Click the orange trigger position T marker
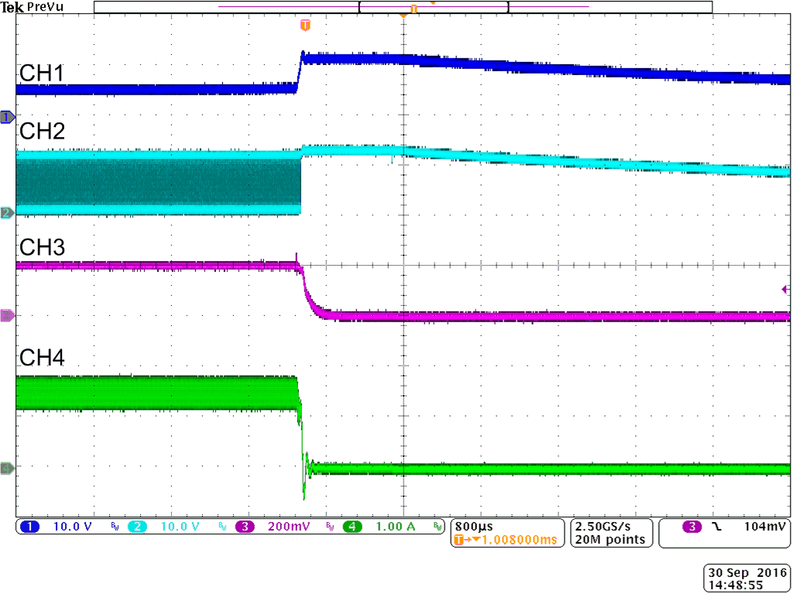Viewport: 793px width, 594px height. (306, 24)
